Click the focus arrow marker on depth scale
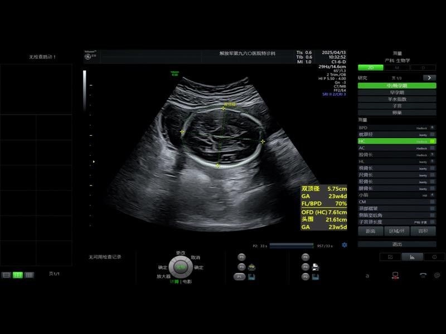 click(x=94, y=161)
